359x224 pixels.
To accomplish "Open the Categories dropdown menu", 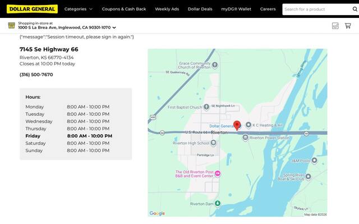I will coord(79,9).
